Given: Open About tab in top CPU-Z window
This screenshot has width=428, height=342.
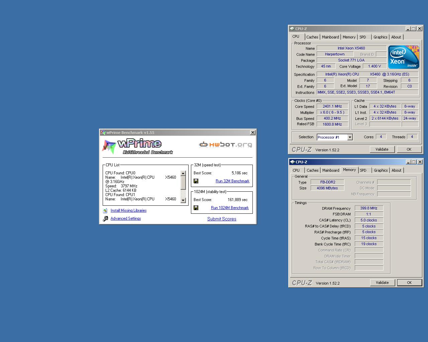Looking at the screenshot, I should coord(396,37).
